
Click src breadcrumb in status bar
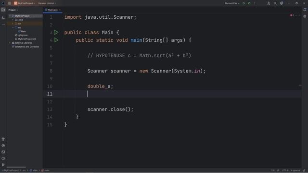[24, 171]
